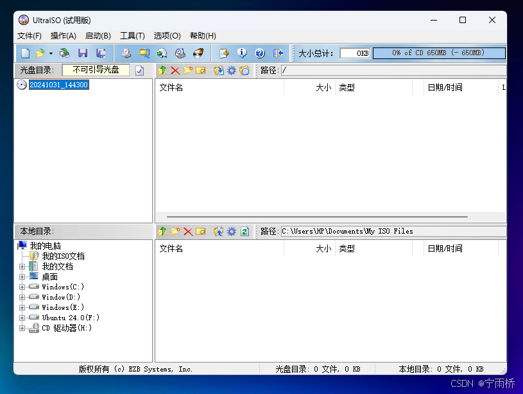This screenshot has width=523, height=394.
Task: Click the folder list icon in the disc pane toolbar
Action: point(244,71)
